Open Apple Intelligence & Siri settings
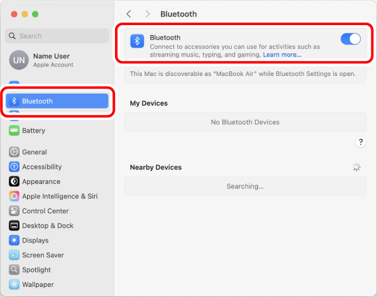This screenshot has height=297, width=377. [x=59, y=197]
